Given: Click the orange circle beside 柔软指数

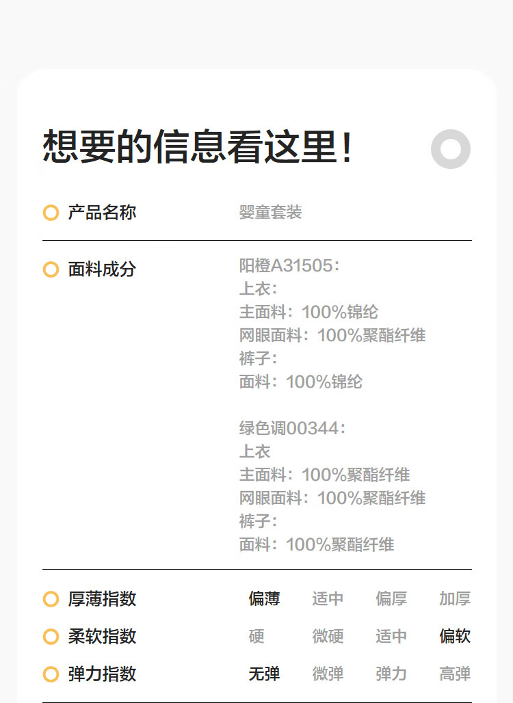Looking at the screenshot, I should tap(51, 637).
